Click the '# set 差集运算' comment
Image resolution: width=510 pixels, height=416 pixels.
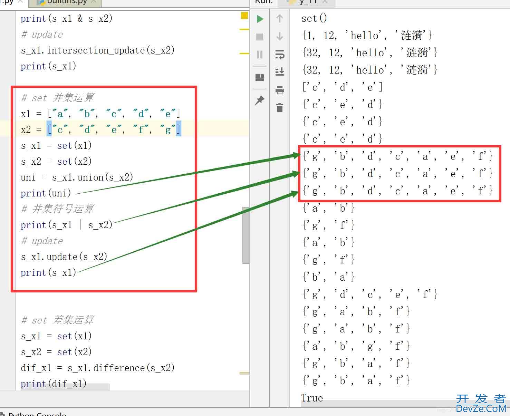pyautogui.click(x=57, y=320)
